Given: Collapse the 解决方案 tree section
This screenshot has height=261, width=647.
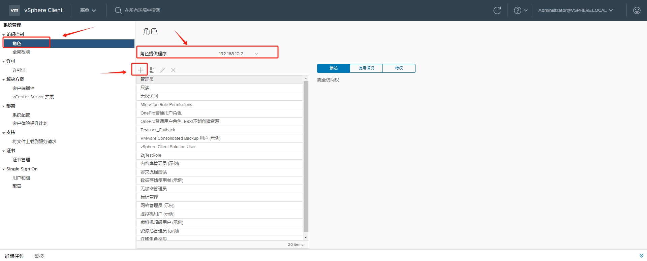Looking at the screenshot, I should [4, 79].
